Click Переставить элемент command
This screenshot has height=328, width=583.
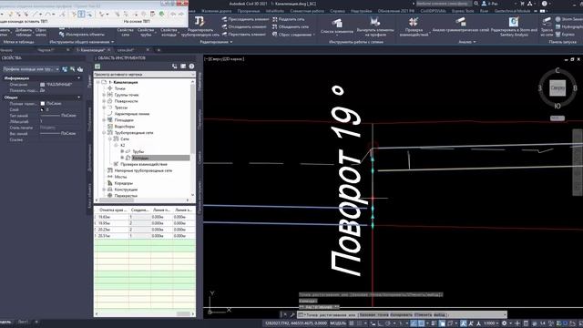[245, 35]
